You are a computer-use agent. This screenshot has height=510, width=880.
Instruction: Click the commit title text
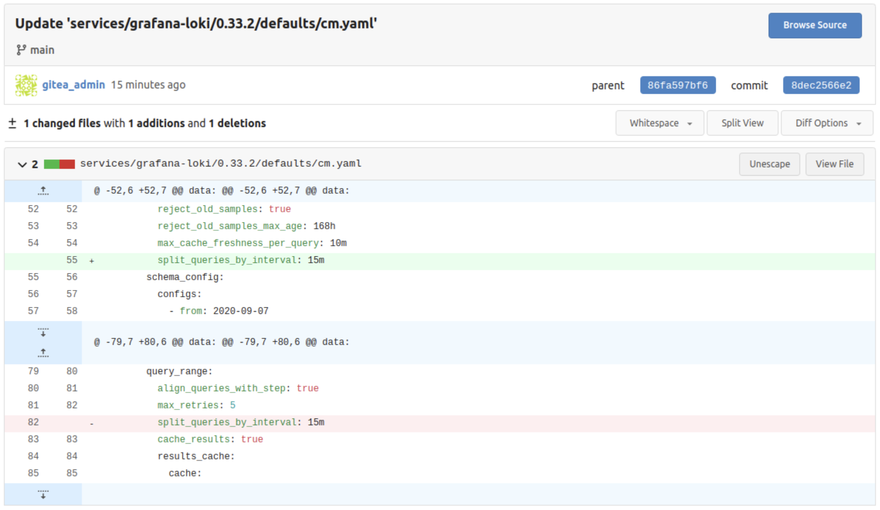[x=196, y=24]
